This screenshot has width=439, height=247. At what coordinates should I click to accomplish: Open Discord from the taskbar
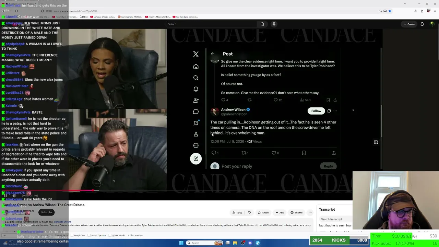pyautogui.click(x=250, y=243)
